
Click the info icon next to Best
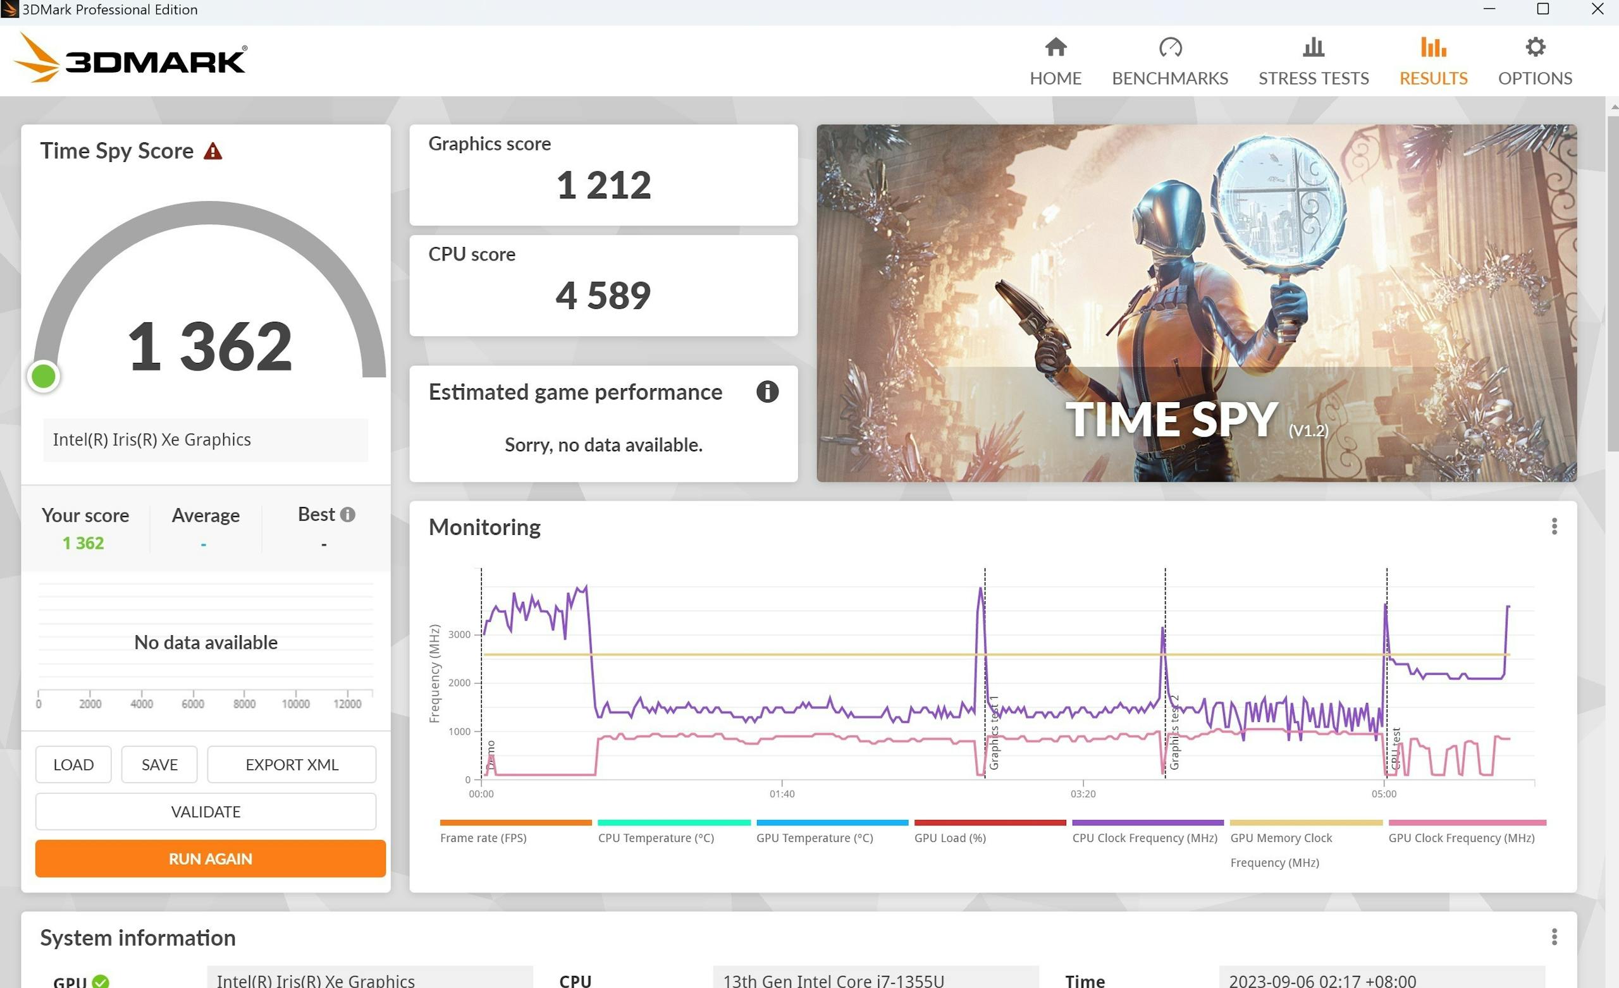click(348, 515)
